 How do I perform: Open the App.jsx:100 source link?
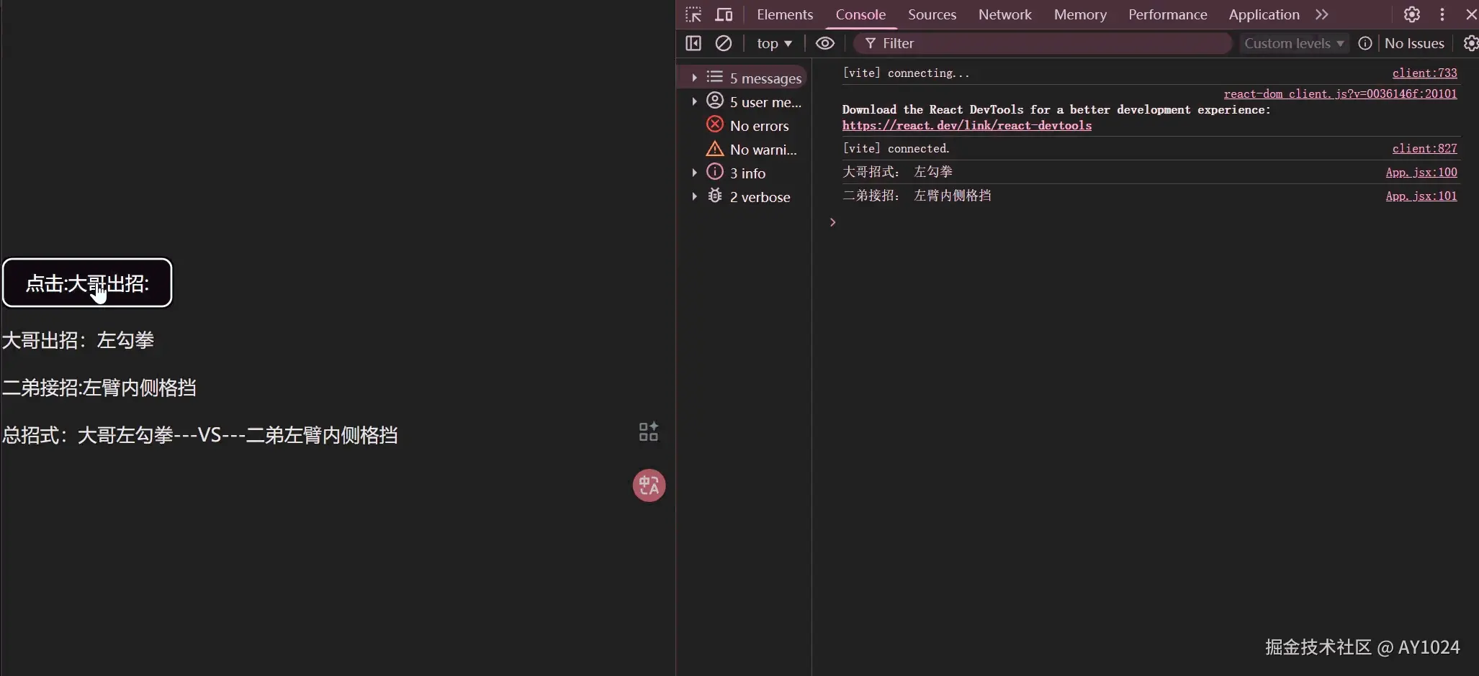[1421, 172]
